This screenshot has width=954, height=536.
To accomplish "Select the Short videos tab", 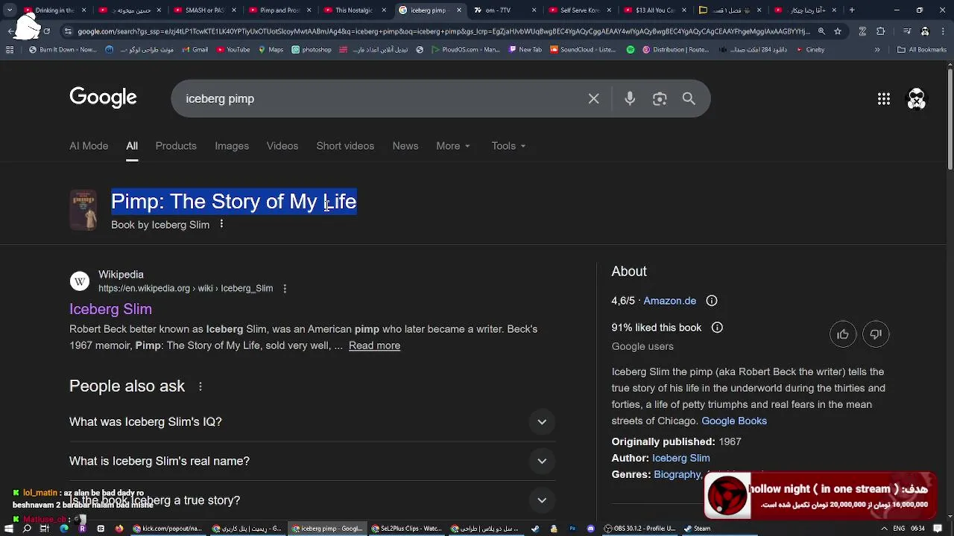I will [345, 146].
